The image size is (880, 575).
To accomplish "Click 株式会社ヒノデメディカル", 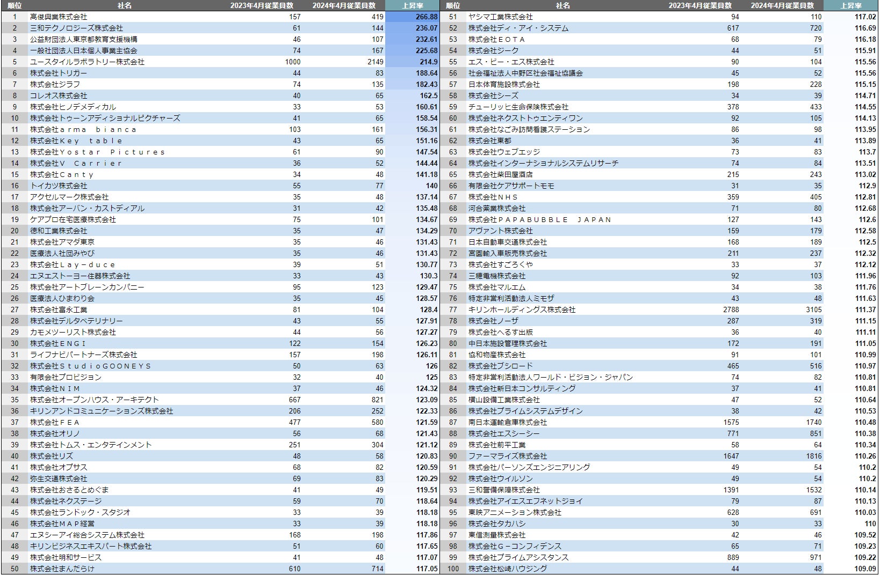I will coord(73,107).
